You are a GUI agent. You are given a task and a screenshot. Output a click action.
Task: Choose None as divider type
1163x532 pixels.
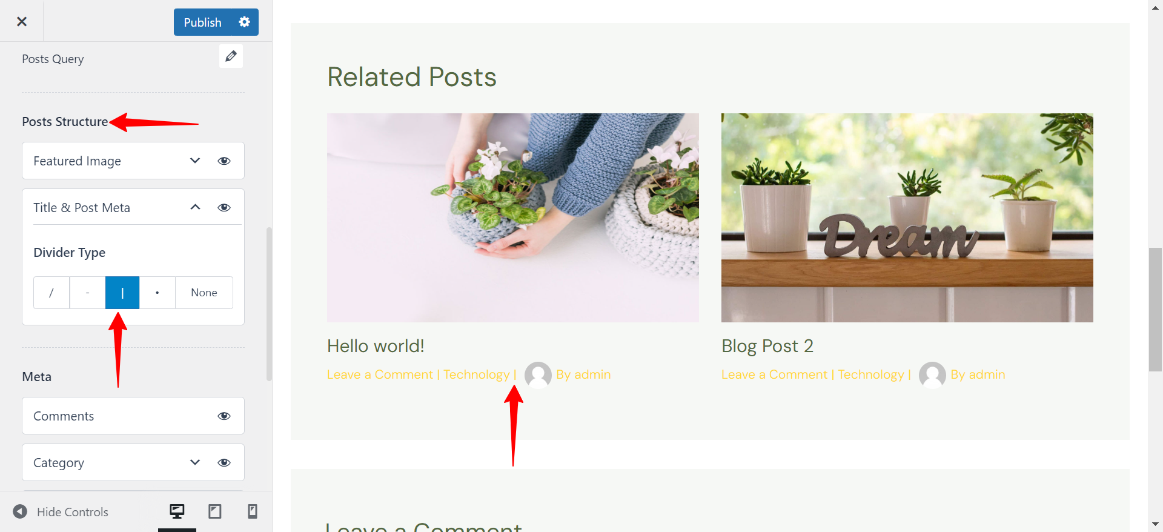[204, 293]
